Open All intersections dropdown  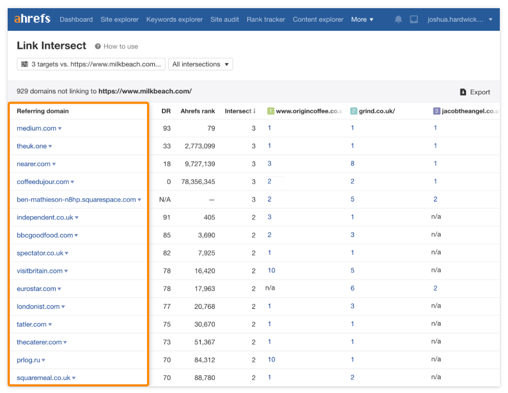tap(201, 64)
